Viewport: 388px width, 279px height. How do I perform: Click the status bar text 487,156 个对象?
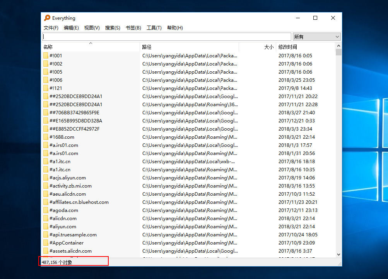(57, 262)
